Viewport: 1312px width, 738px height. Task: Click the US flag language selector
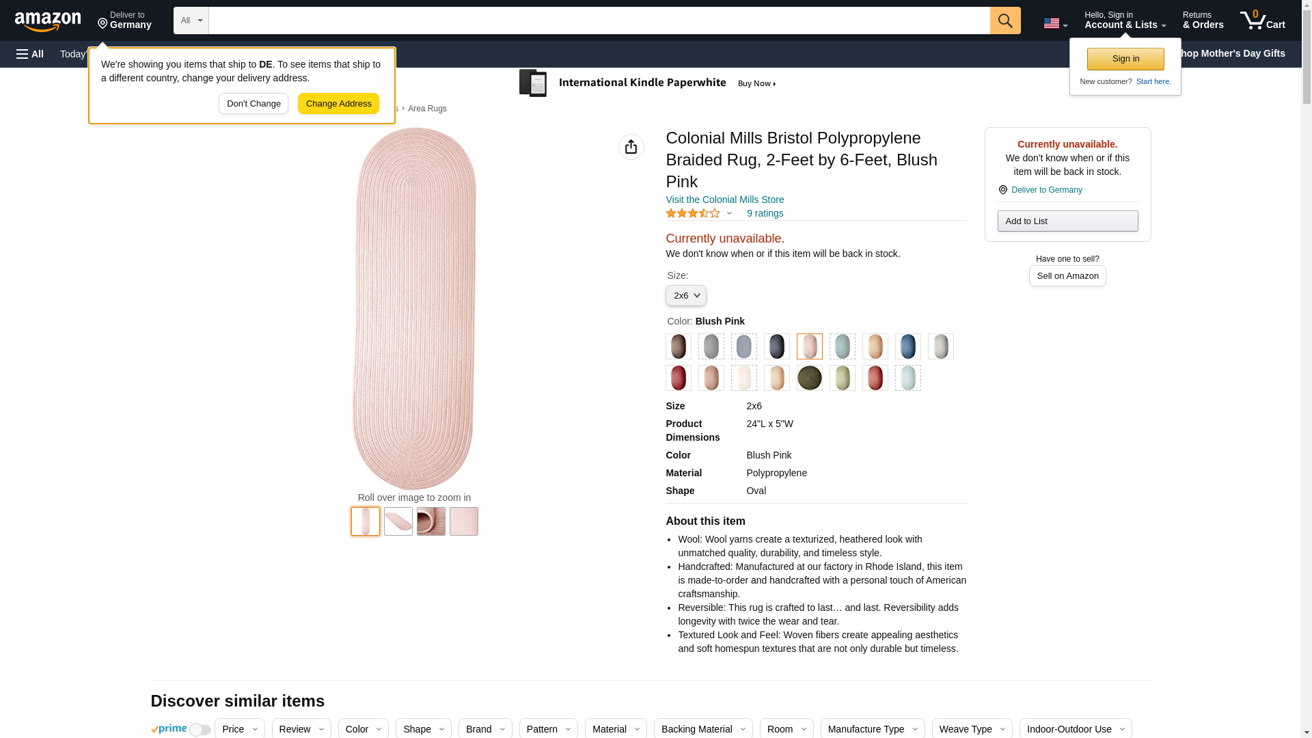click(1055, 23)
